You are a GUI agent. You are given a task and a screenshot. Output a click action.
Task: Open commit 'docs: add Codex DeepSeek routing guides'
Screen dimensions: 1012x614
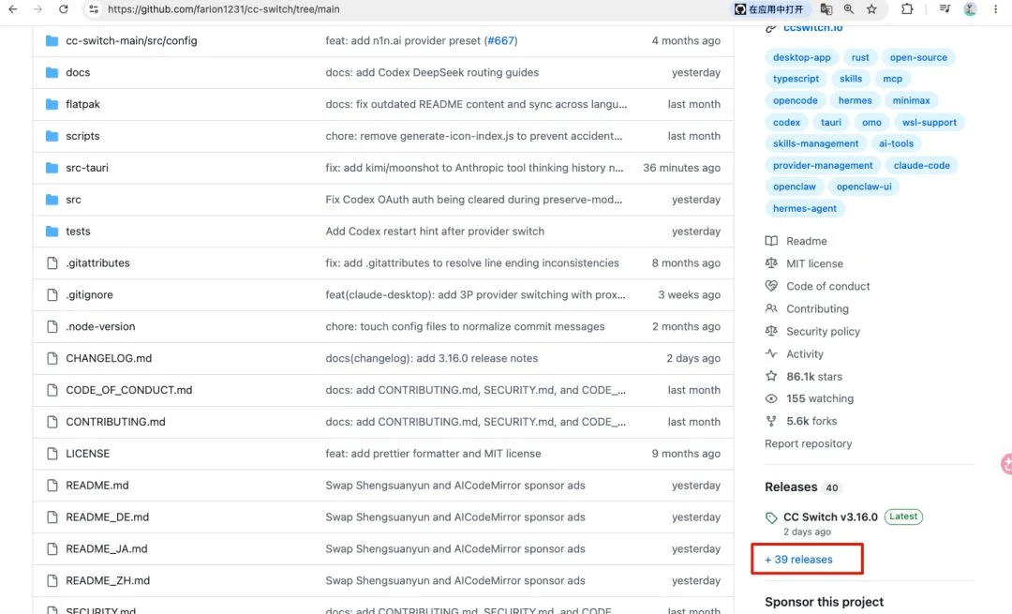coord(432,72)
